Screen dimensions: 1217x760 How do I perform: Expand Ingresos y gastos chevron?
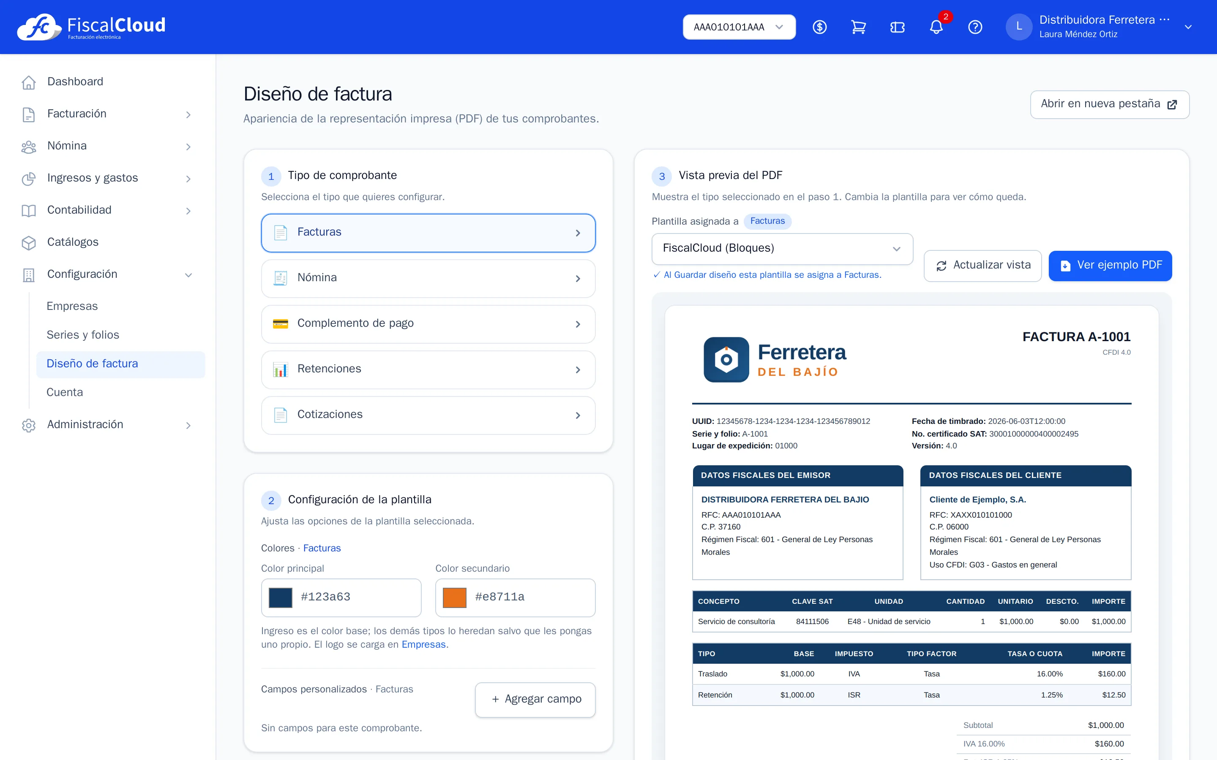coord(188,179)
